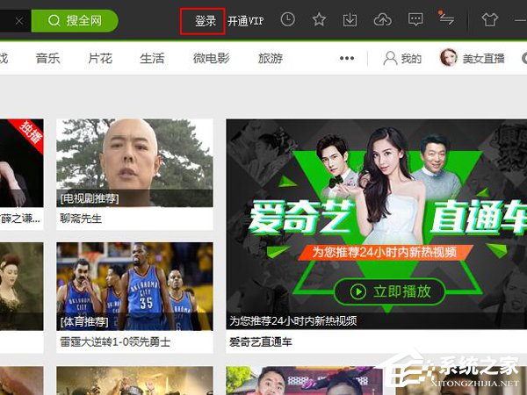The height and width of the screenshot is (395, 527).
Task: Click the 聊斋先生 title text
Action: tap(81, 219)
